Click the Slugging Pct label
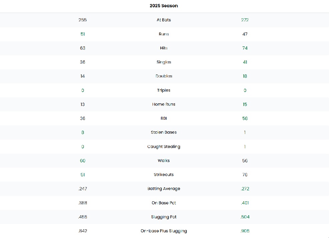Screen dimensions: 329x238 coord(164,217)
